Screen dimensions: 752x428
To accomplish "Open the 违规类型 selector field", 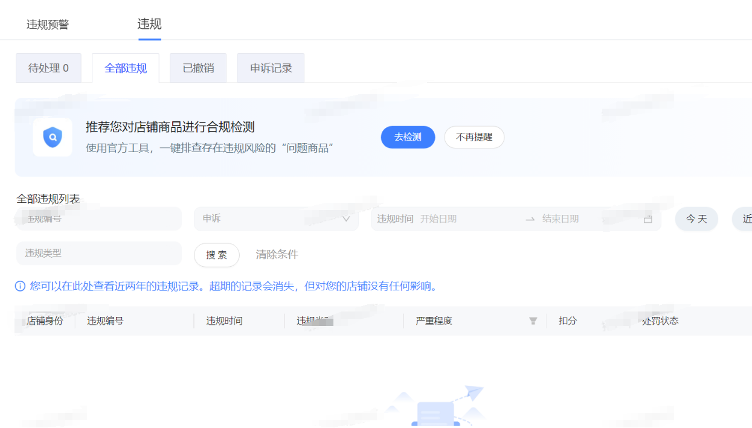I will (98, 254).
